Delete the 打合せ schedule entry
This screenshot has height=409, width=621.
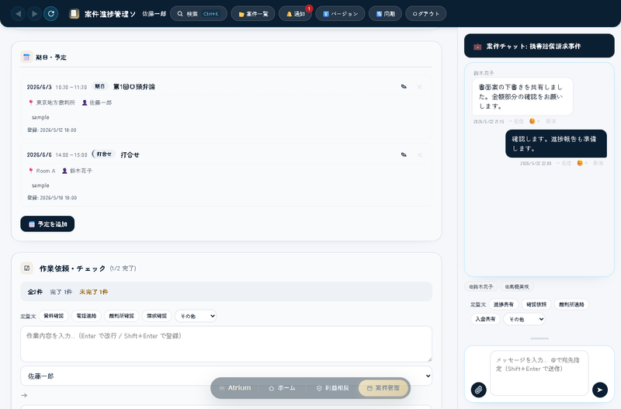coord(419,154)
